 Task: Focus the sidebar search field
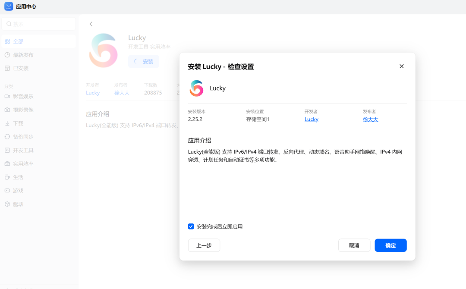point(39,24)
